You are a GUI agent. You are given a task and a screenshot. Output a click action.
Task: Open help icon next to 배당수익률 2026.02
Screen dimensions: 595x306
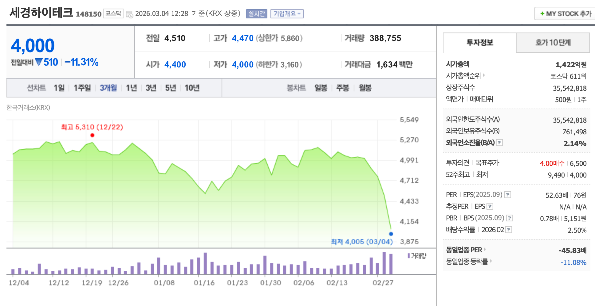509,230
